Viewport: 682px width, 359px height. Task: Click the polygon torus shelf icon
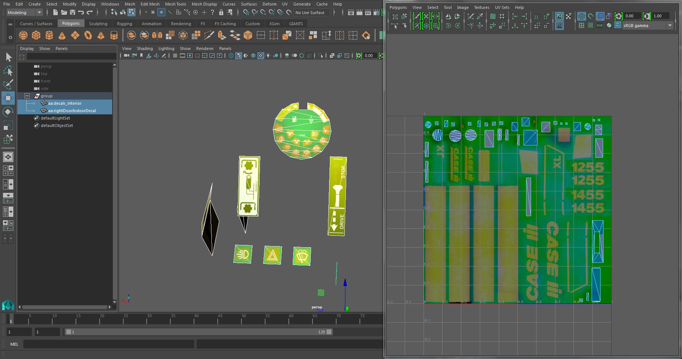pyautogui.click(x=88, y=36)
